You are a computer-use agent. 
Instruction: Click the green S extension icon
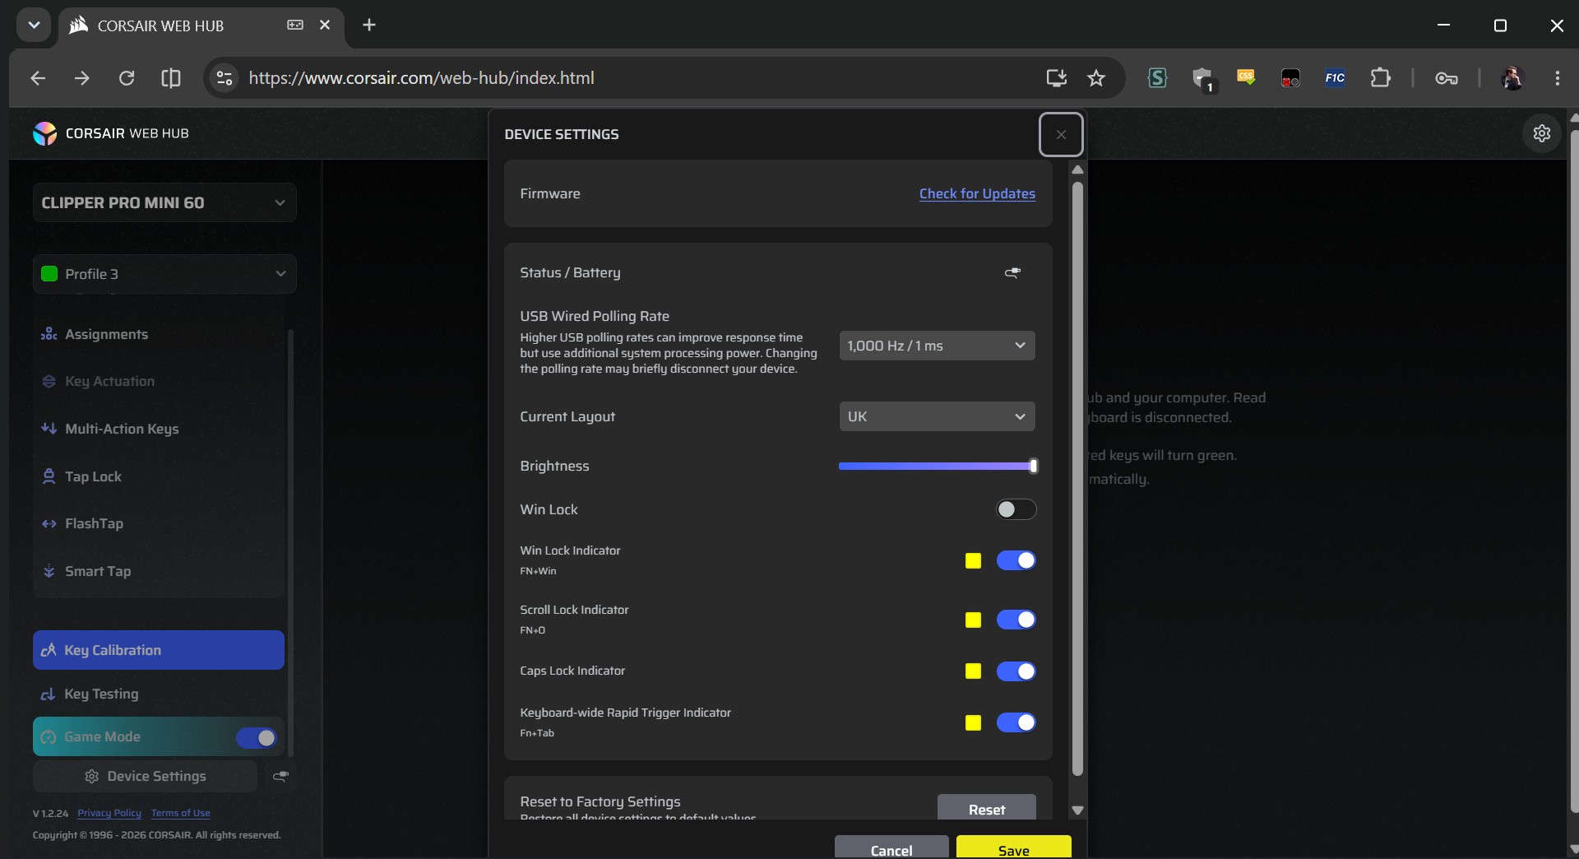click(x=1157, y=78)
